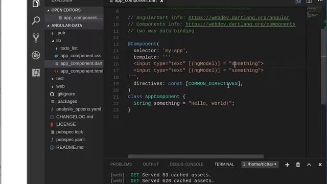Collapse the OPEN EDITORS section
The width and height of the screenshot is (327, 184).
(49, 10)
